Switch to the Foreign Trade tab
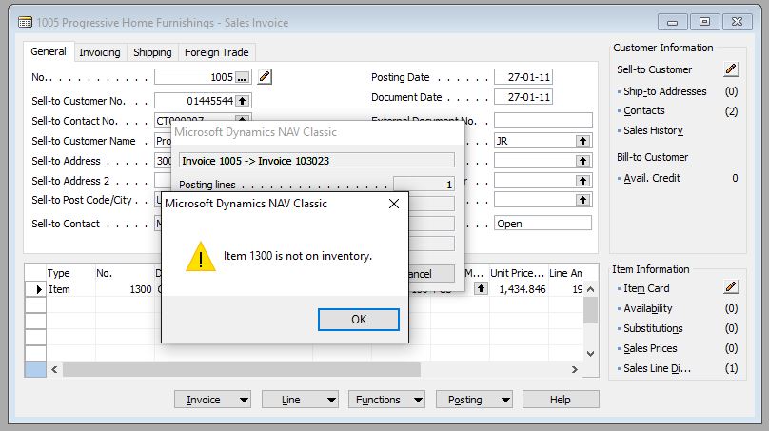769x431 pixels. (x=216, y=52)
